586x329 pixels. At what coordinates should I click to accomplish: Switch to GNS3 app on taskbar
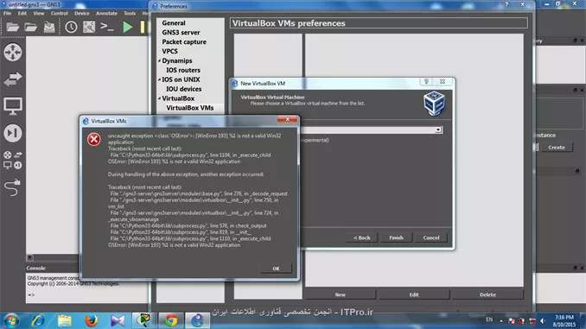[197, 320]
